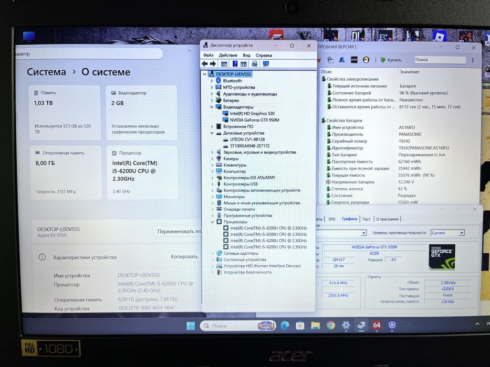This screenshot has height=367, width=490.
Task: Select the ST1000LM048-2E7172 disk drive
Action: click(x=249, y=146)
